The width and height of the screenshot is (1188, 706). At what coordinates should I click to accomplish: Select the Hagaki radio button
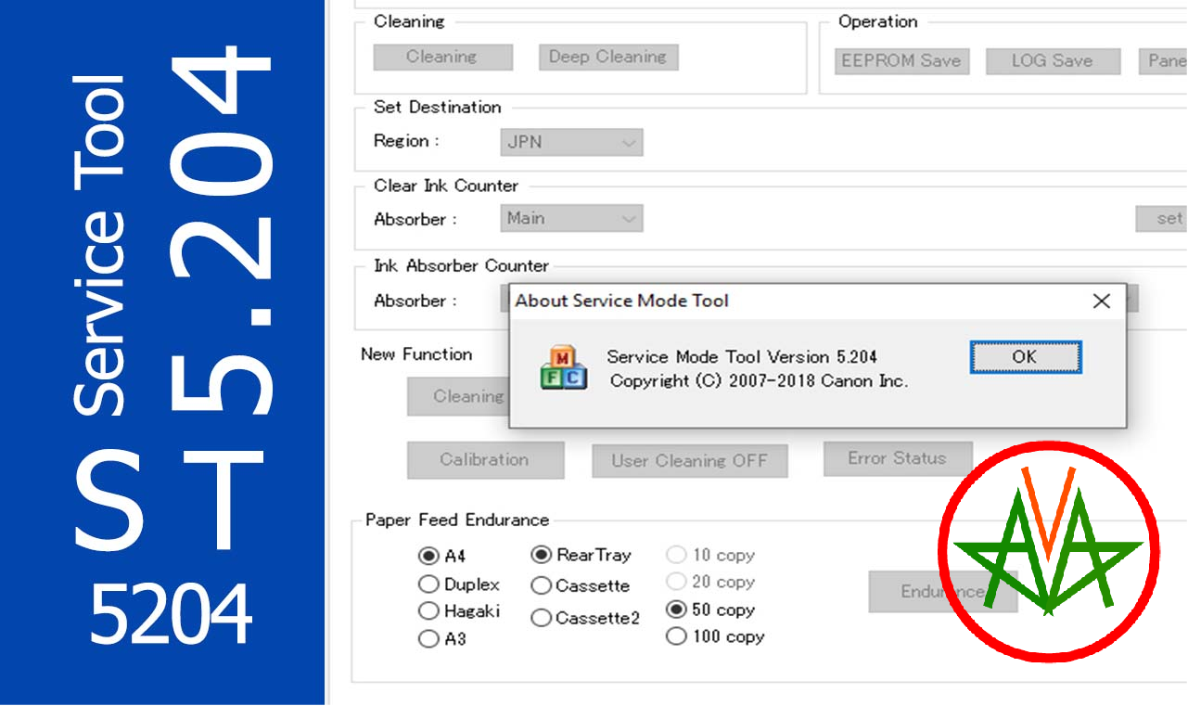coord(428,611)
